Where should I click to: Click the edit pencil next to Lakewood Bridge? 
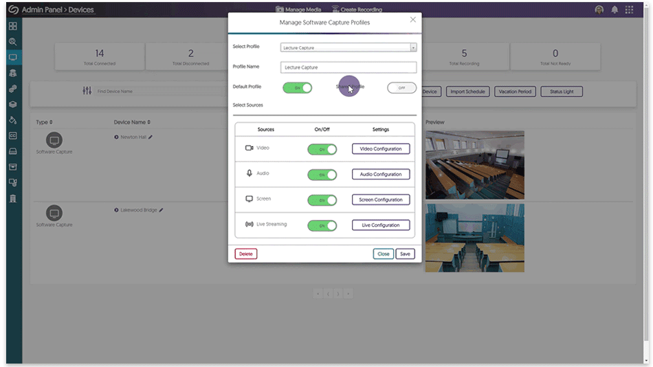point(161,210)
